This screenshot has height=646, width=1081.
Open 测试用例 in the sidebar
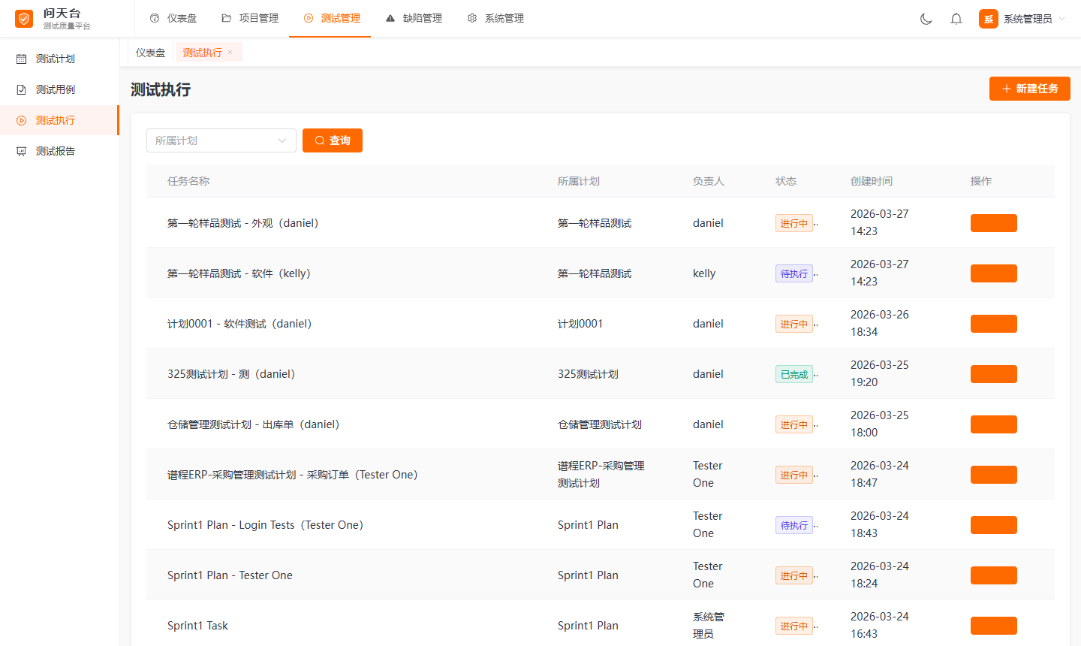click(x=59, y=89)
